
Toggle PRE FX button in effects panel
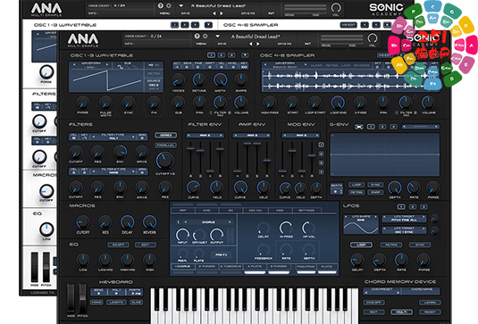click(x=221, y=255)
